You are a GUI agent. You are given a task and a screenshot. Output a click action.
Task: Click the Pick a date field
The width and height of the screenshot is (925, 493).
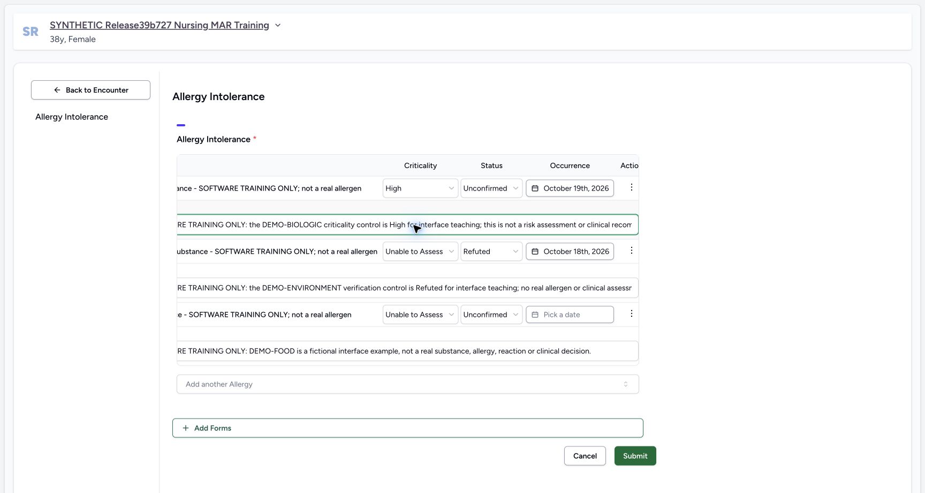(570, 315)
